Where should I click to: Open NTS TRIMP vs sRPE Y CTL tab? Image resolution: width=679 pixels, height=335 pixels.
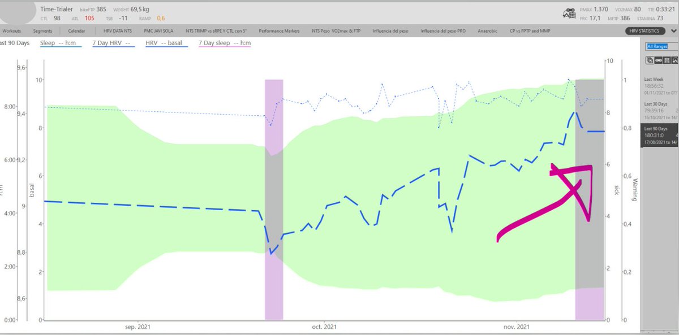click(217, 31)
